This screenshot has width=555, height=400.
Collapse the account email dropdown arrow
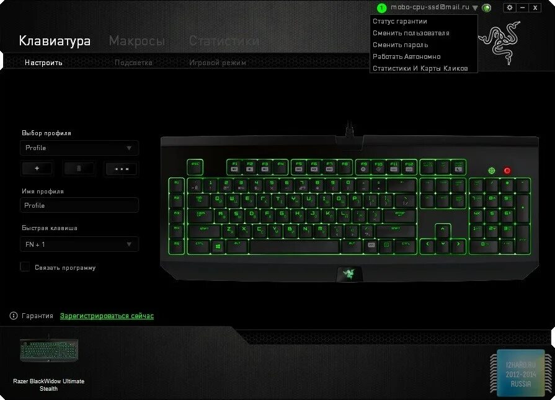point(475,8)
